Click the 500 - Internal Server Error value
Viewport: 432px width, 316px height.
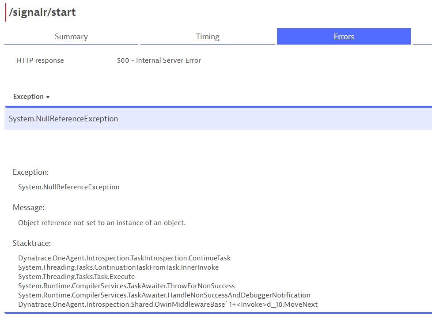point(159,60)
